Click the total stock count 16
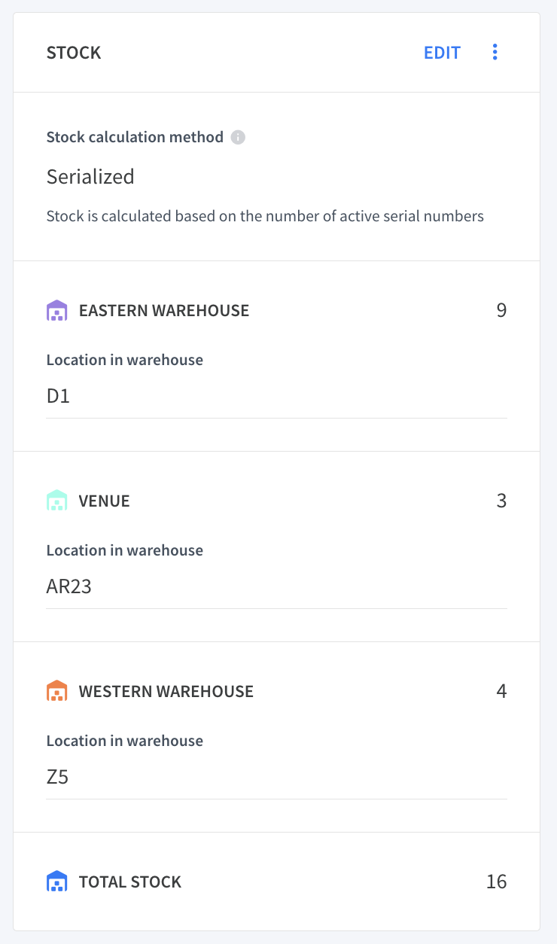Viewport: 557px width, 944px height. point(497,882)
